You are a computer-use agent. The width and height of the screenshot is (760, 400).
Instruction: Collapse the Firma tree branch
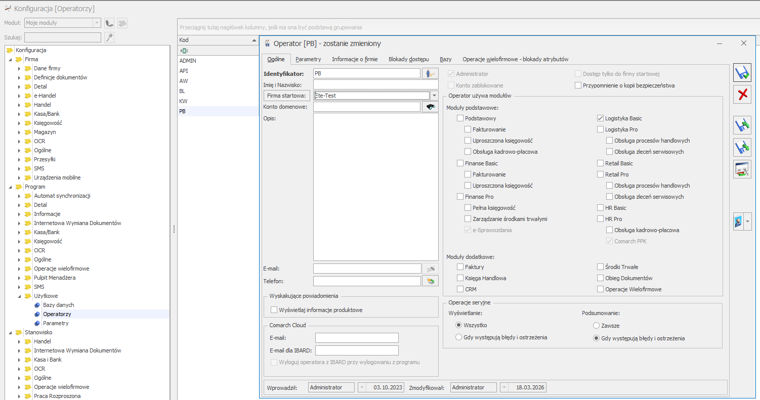[10, 59]
